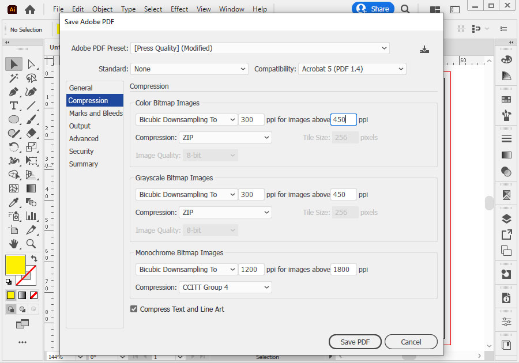Click the Save Preset download icon
The height and width of the screenshot is (363, 519).
click(424, 49)
